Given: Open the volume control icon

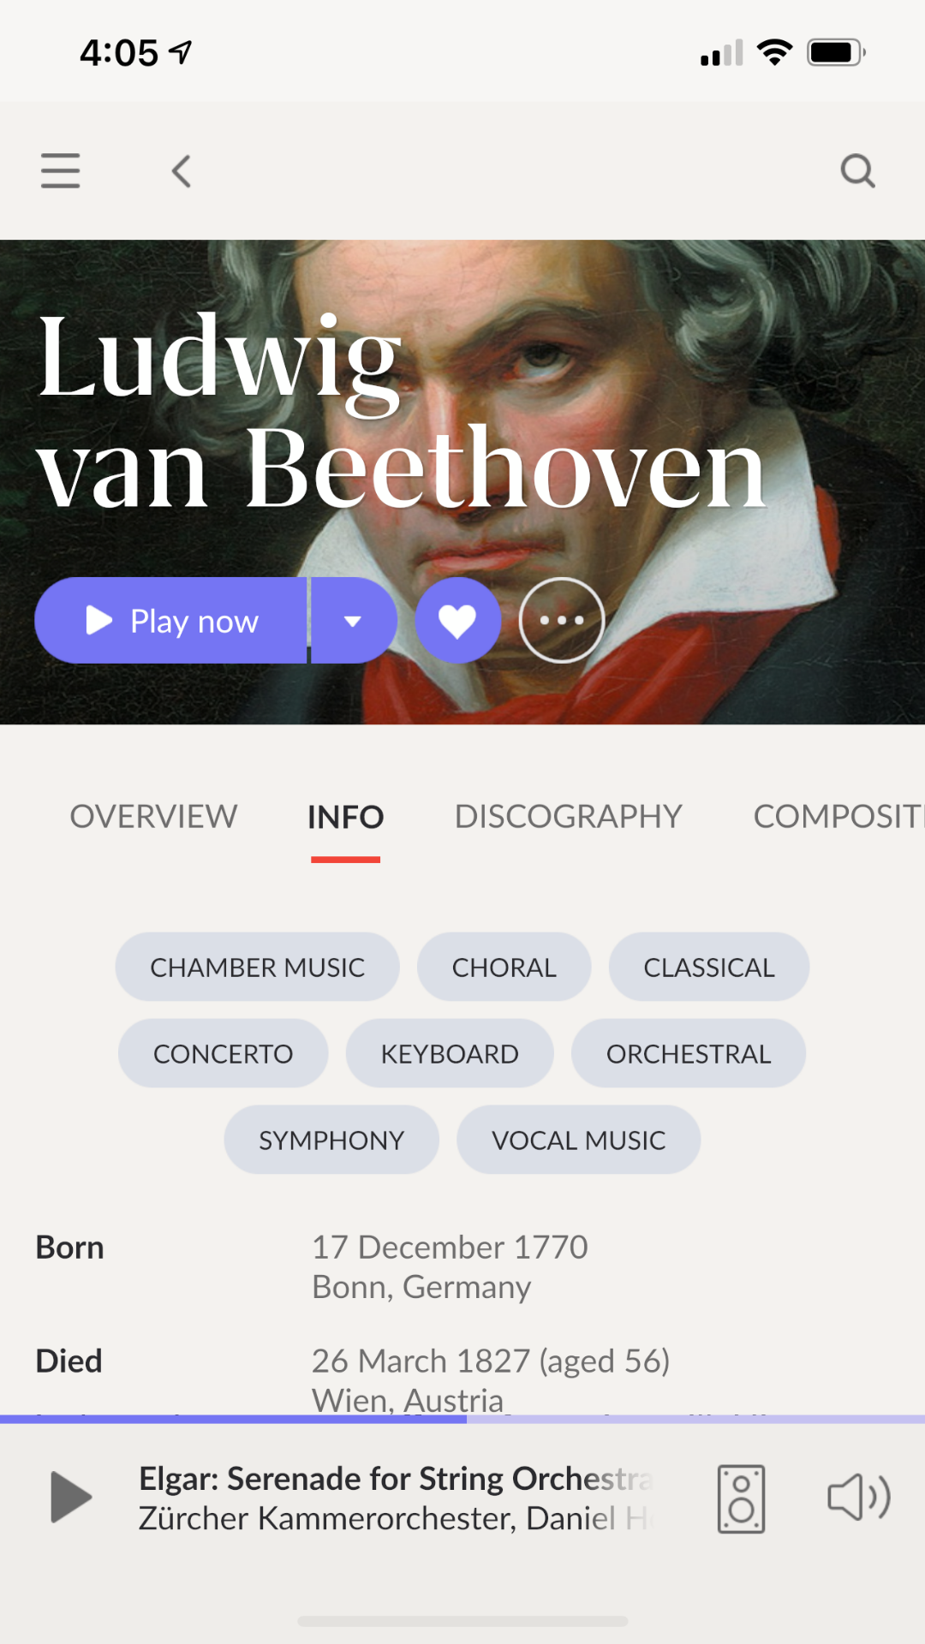Looking at the screenshot, I should [x=858, y=1498].
